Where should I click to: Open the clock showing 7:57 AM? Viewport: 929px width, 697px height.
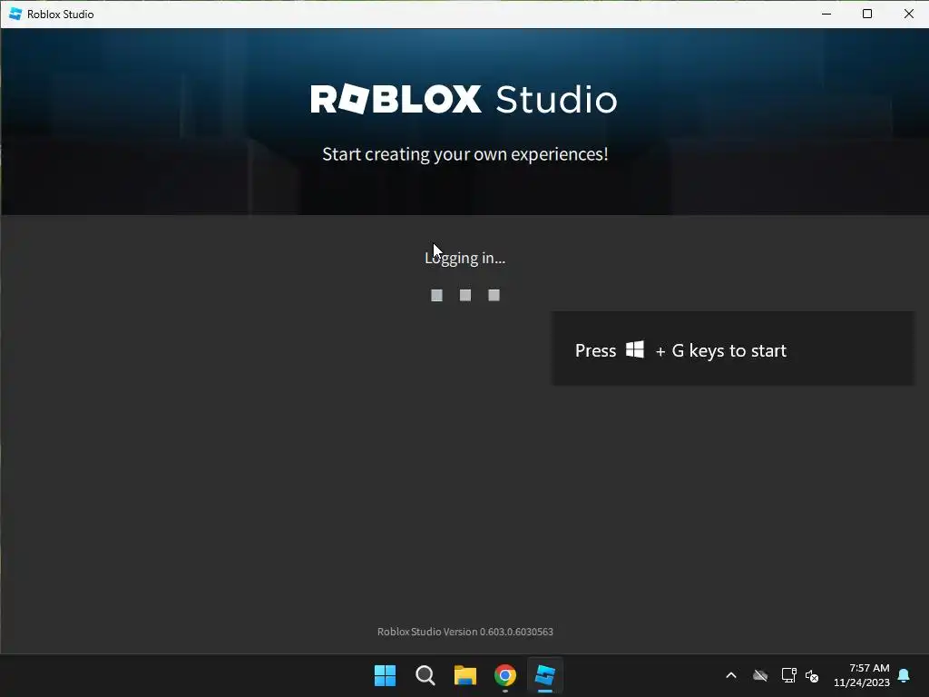[x=862, y=675]
